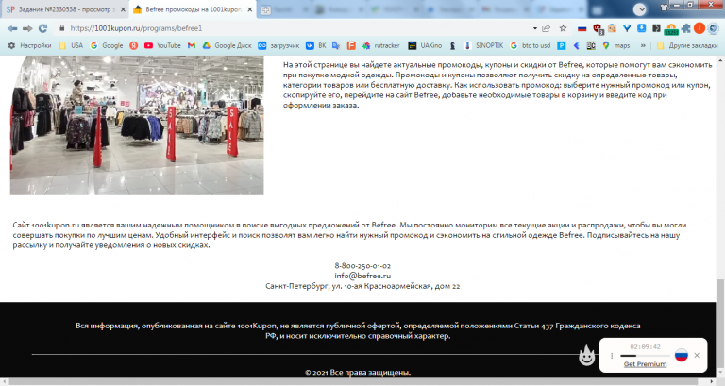Image resolution: width=725 pixels, height=386 pixels.
Task: Click the © 2021 Все права защищены text
Action: click(358, 372)
